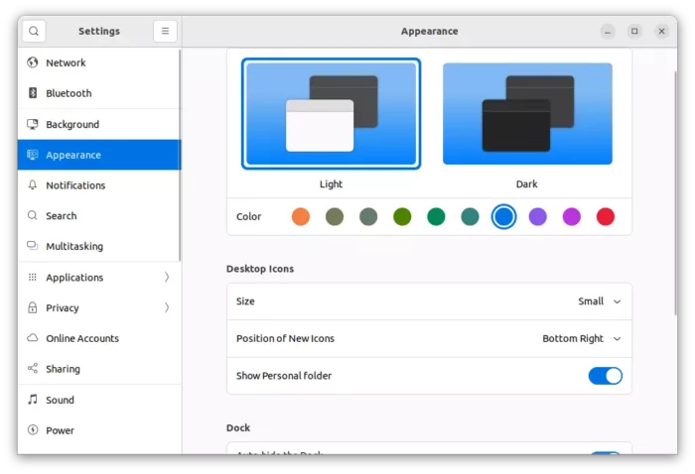Click the sidebar vertical scrollbar

180,155
